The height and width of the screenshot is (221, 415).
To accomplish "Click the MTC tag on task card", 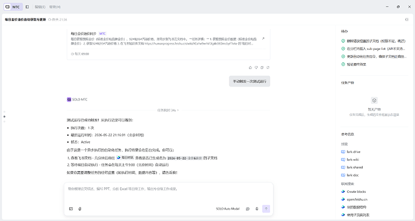I will pyautogui.click(x=102, y=34).
